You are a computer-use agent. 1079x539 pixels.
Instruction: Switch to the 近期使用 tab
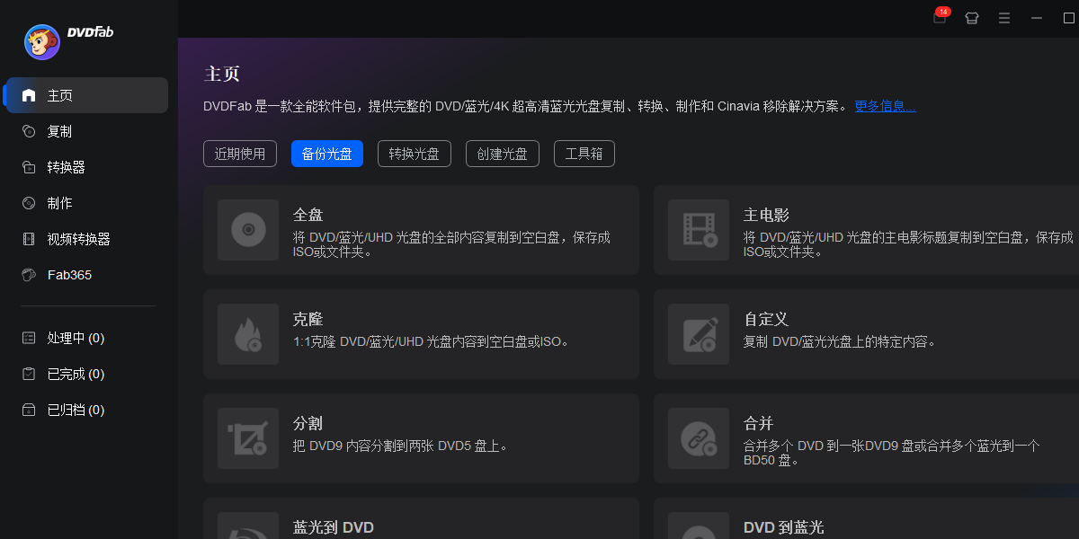point(240,154)
